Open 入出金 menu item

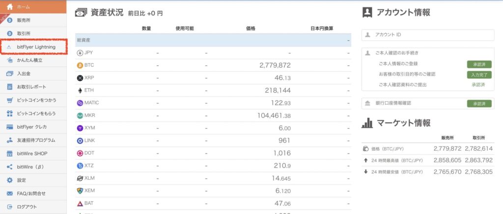click(x=33, y=74)
